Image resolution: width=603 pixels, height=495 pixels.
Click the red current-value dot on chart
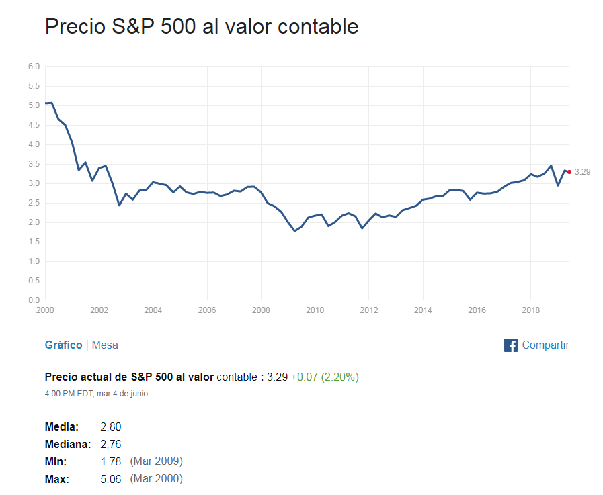pyautogui.click(x=569, y=172)
